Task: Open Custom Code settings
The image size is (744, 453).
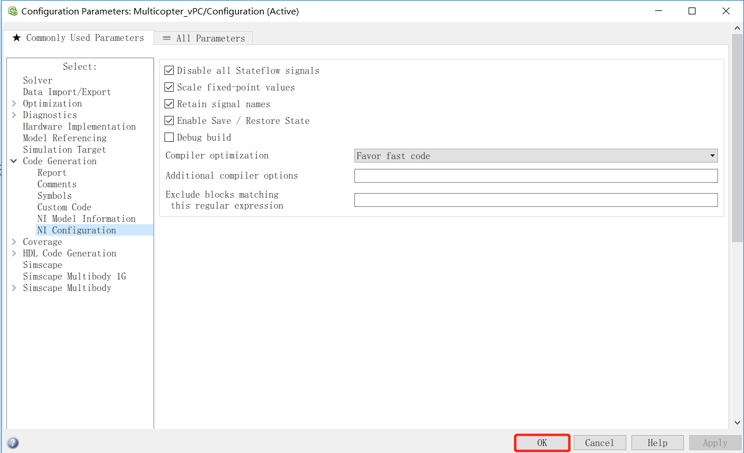Action: (x=65, y=207)
